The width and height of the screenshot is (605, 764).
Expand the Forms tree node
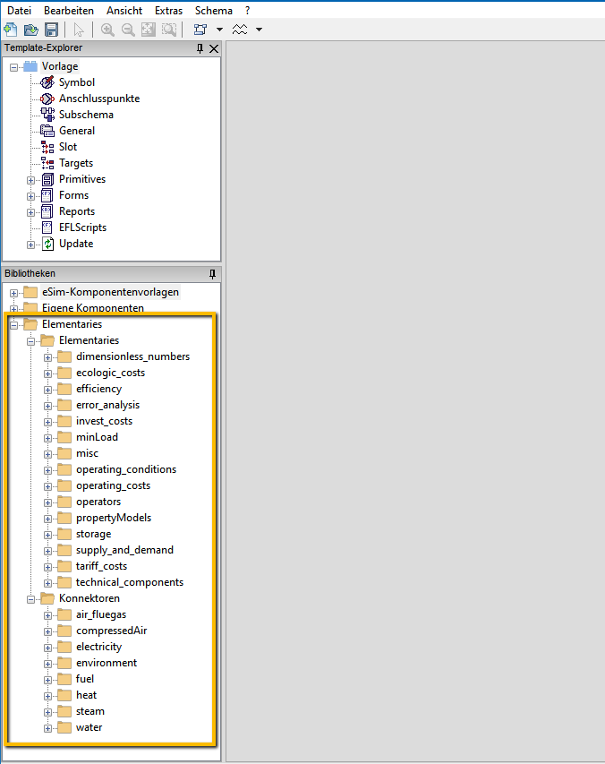tap(30, 196)
